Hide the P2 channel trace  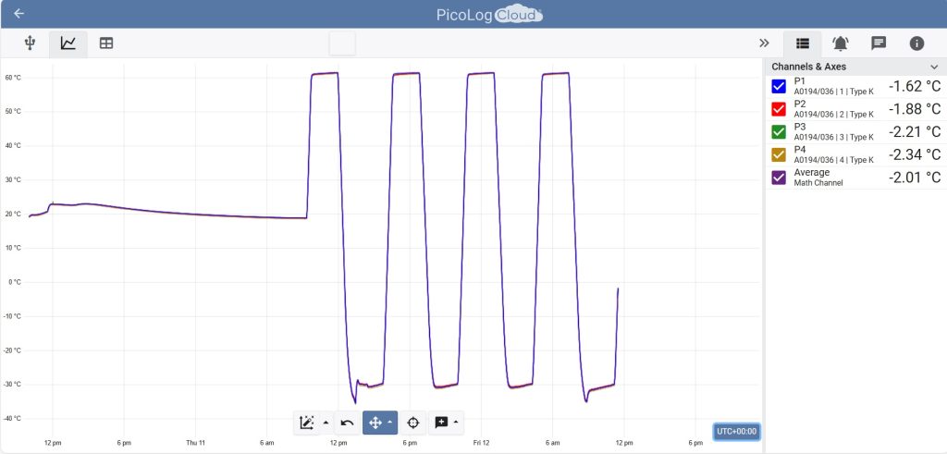pyautogui.click(x=779, y=109)
